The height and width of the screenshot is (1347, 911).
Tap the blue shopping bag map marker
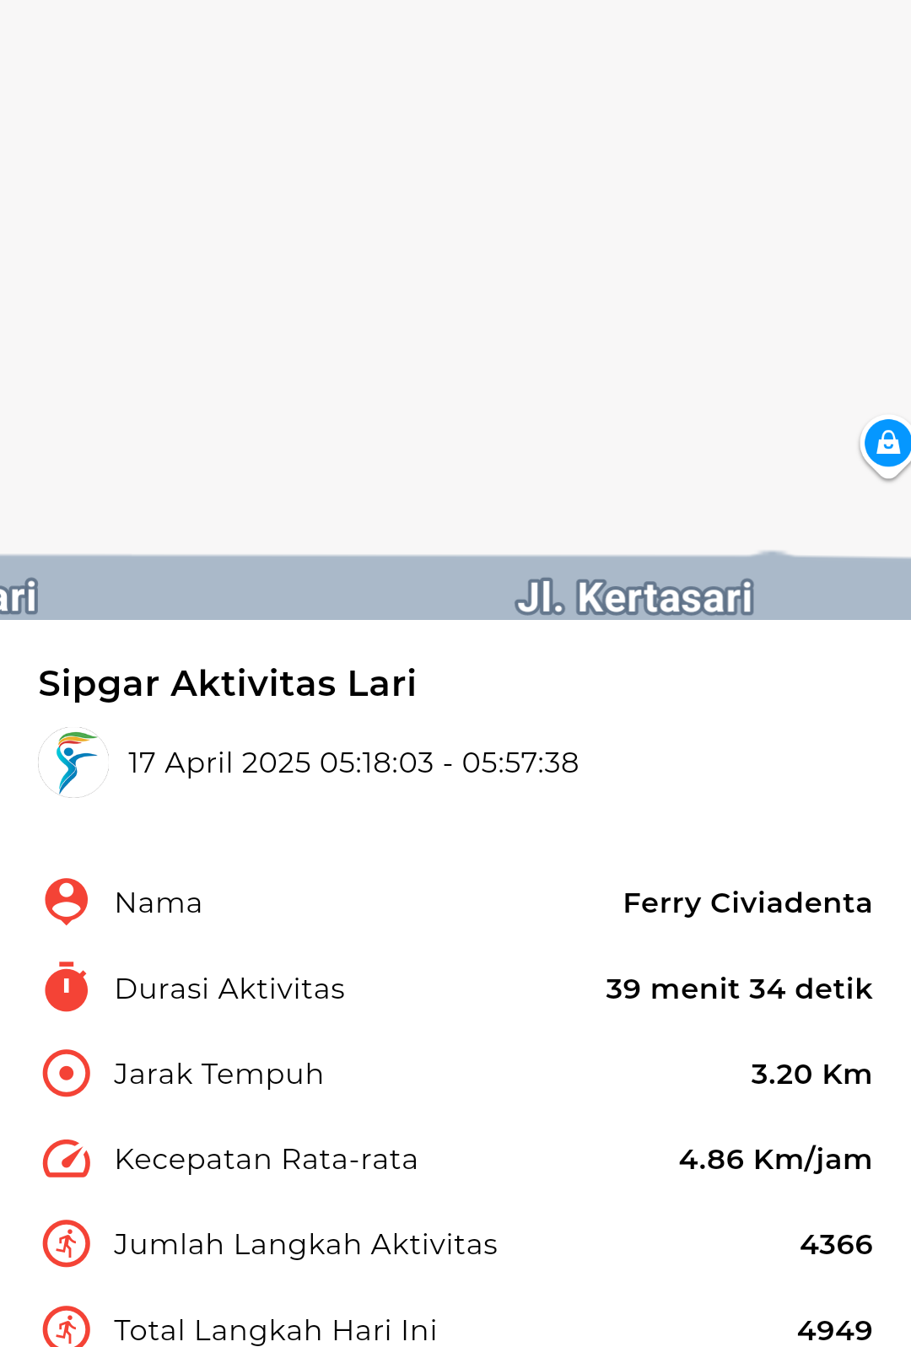[x=887, y=445]
